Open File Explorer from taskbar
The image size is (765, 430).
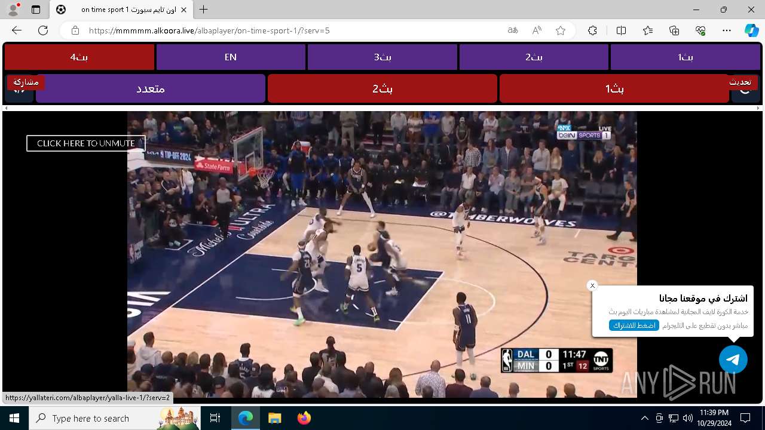point(274,418)
